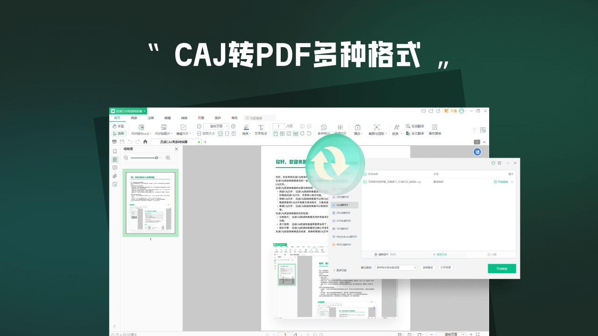Click the green 开始转换 button
598x336 pixels.
click(x=502, y=268)
